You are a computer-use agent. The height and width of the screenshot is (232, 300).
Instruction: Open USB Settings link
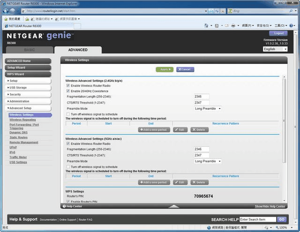[x=18, y=162]
